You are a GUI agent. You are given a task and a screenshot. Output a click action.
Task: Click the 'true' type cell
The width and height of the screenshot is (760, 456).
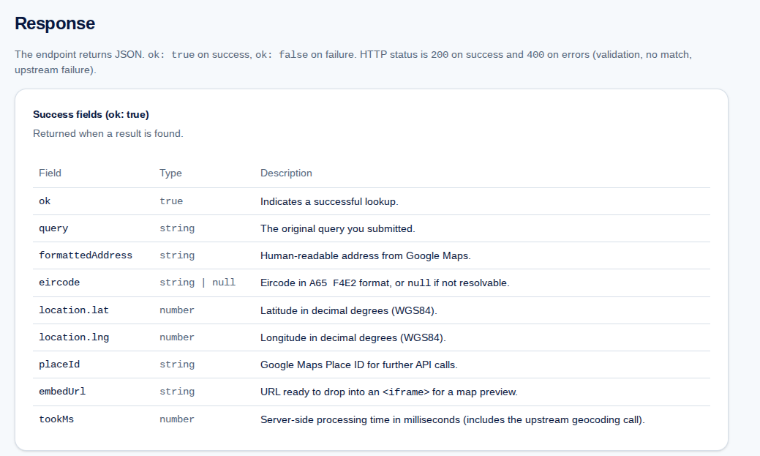tap(171, 201)
